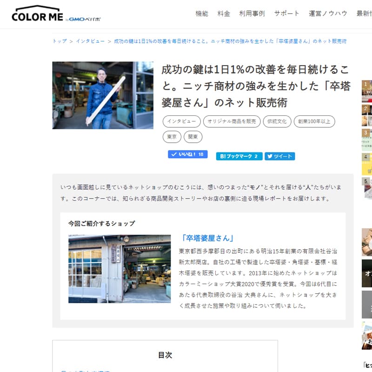This screenshot has height=372, width=372.
Task: Select the 創業100年以上 tag
Action: pyautogui.click(x=315, y=121)
